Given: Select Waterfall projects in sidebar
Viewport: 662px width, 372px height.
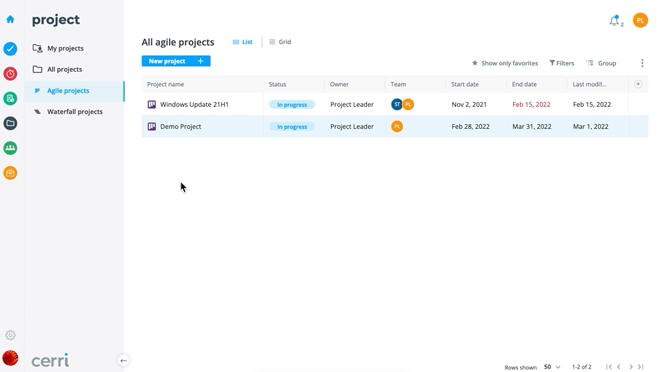Looking at the screenshot, I should (x=74, y=112).
